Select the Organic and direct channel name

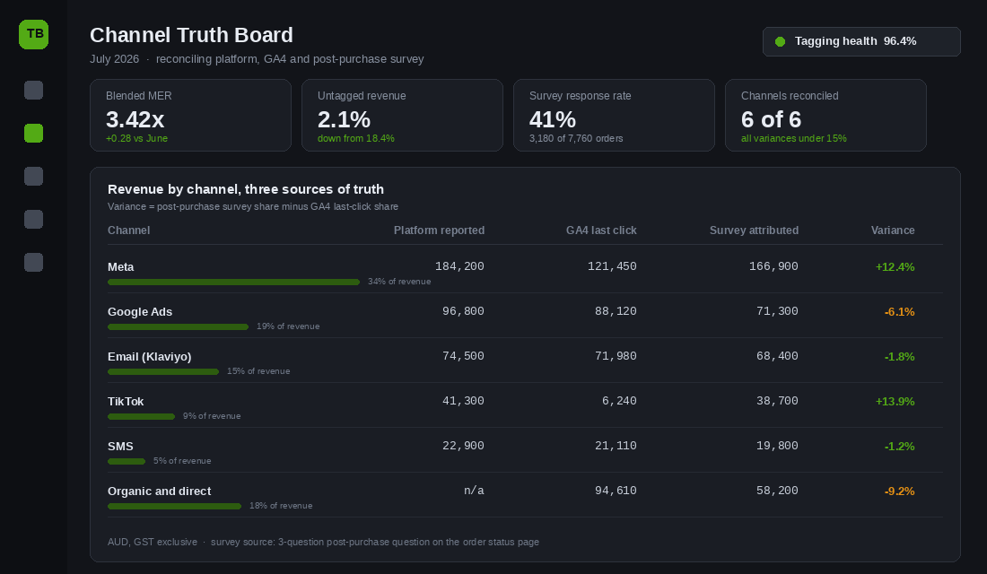(x=159, y=491)
